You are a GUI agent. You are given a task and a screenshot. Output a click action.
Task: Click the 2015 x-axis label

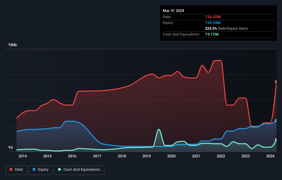point(47,156)
